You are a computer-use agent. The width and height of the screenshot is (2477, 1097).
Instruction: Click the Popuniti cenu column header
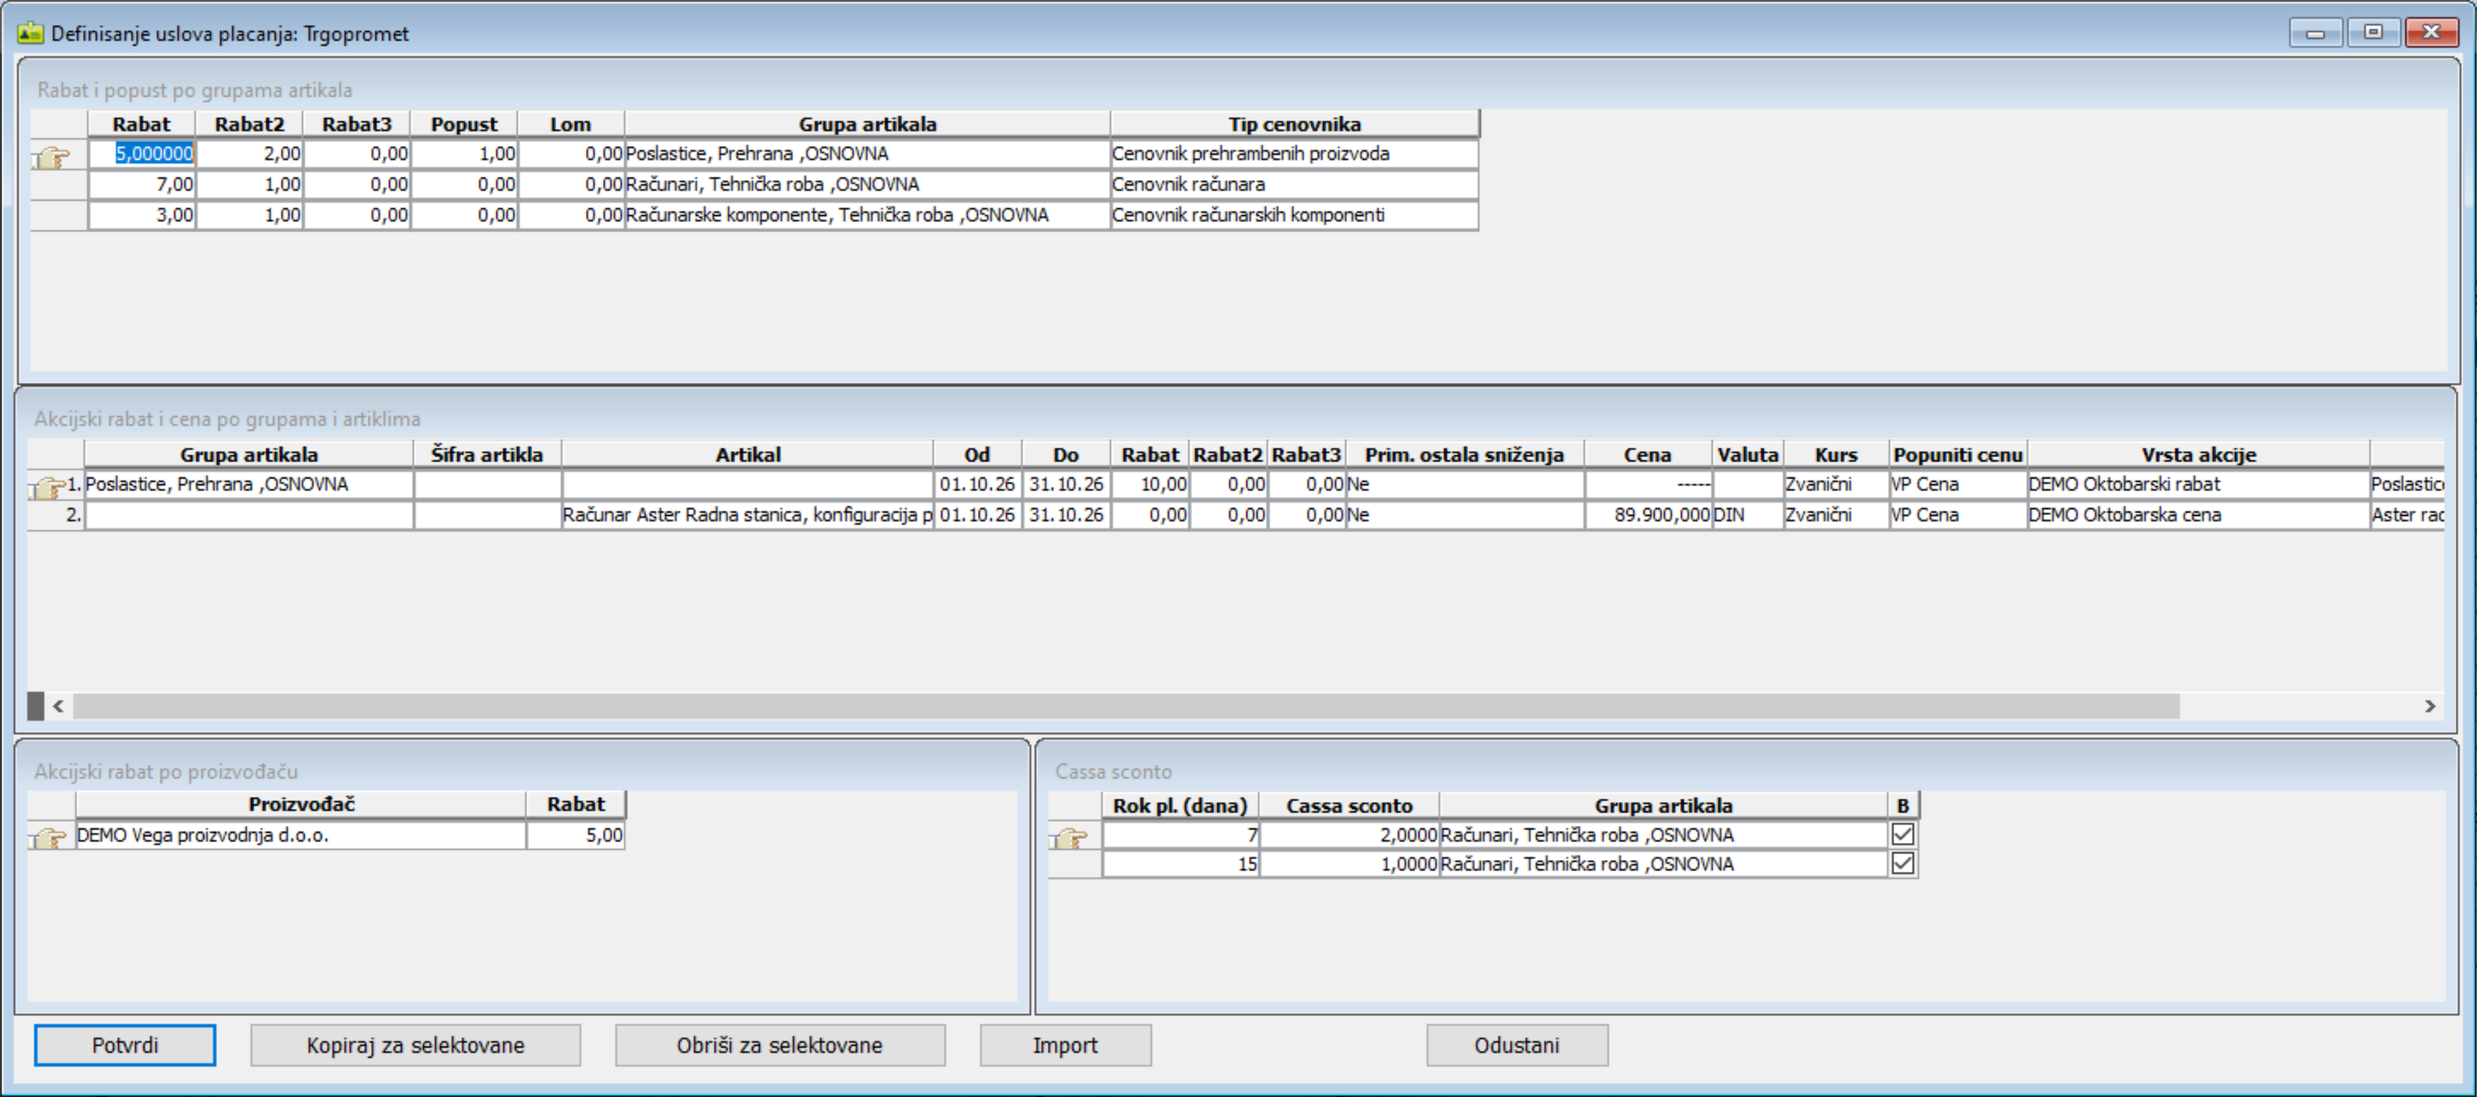click(1957, 454)
